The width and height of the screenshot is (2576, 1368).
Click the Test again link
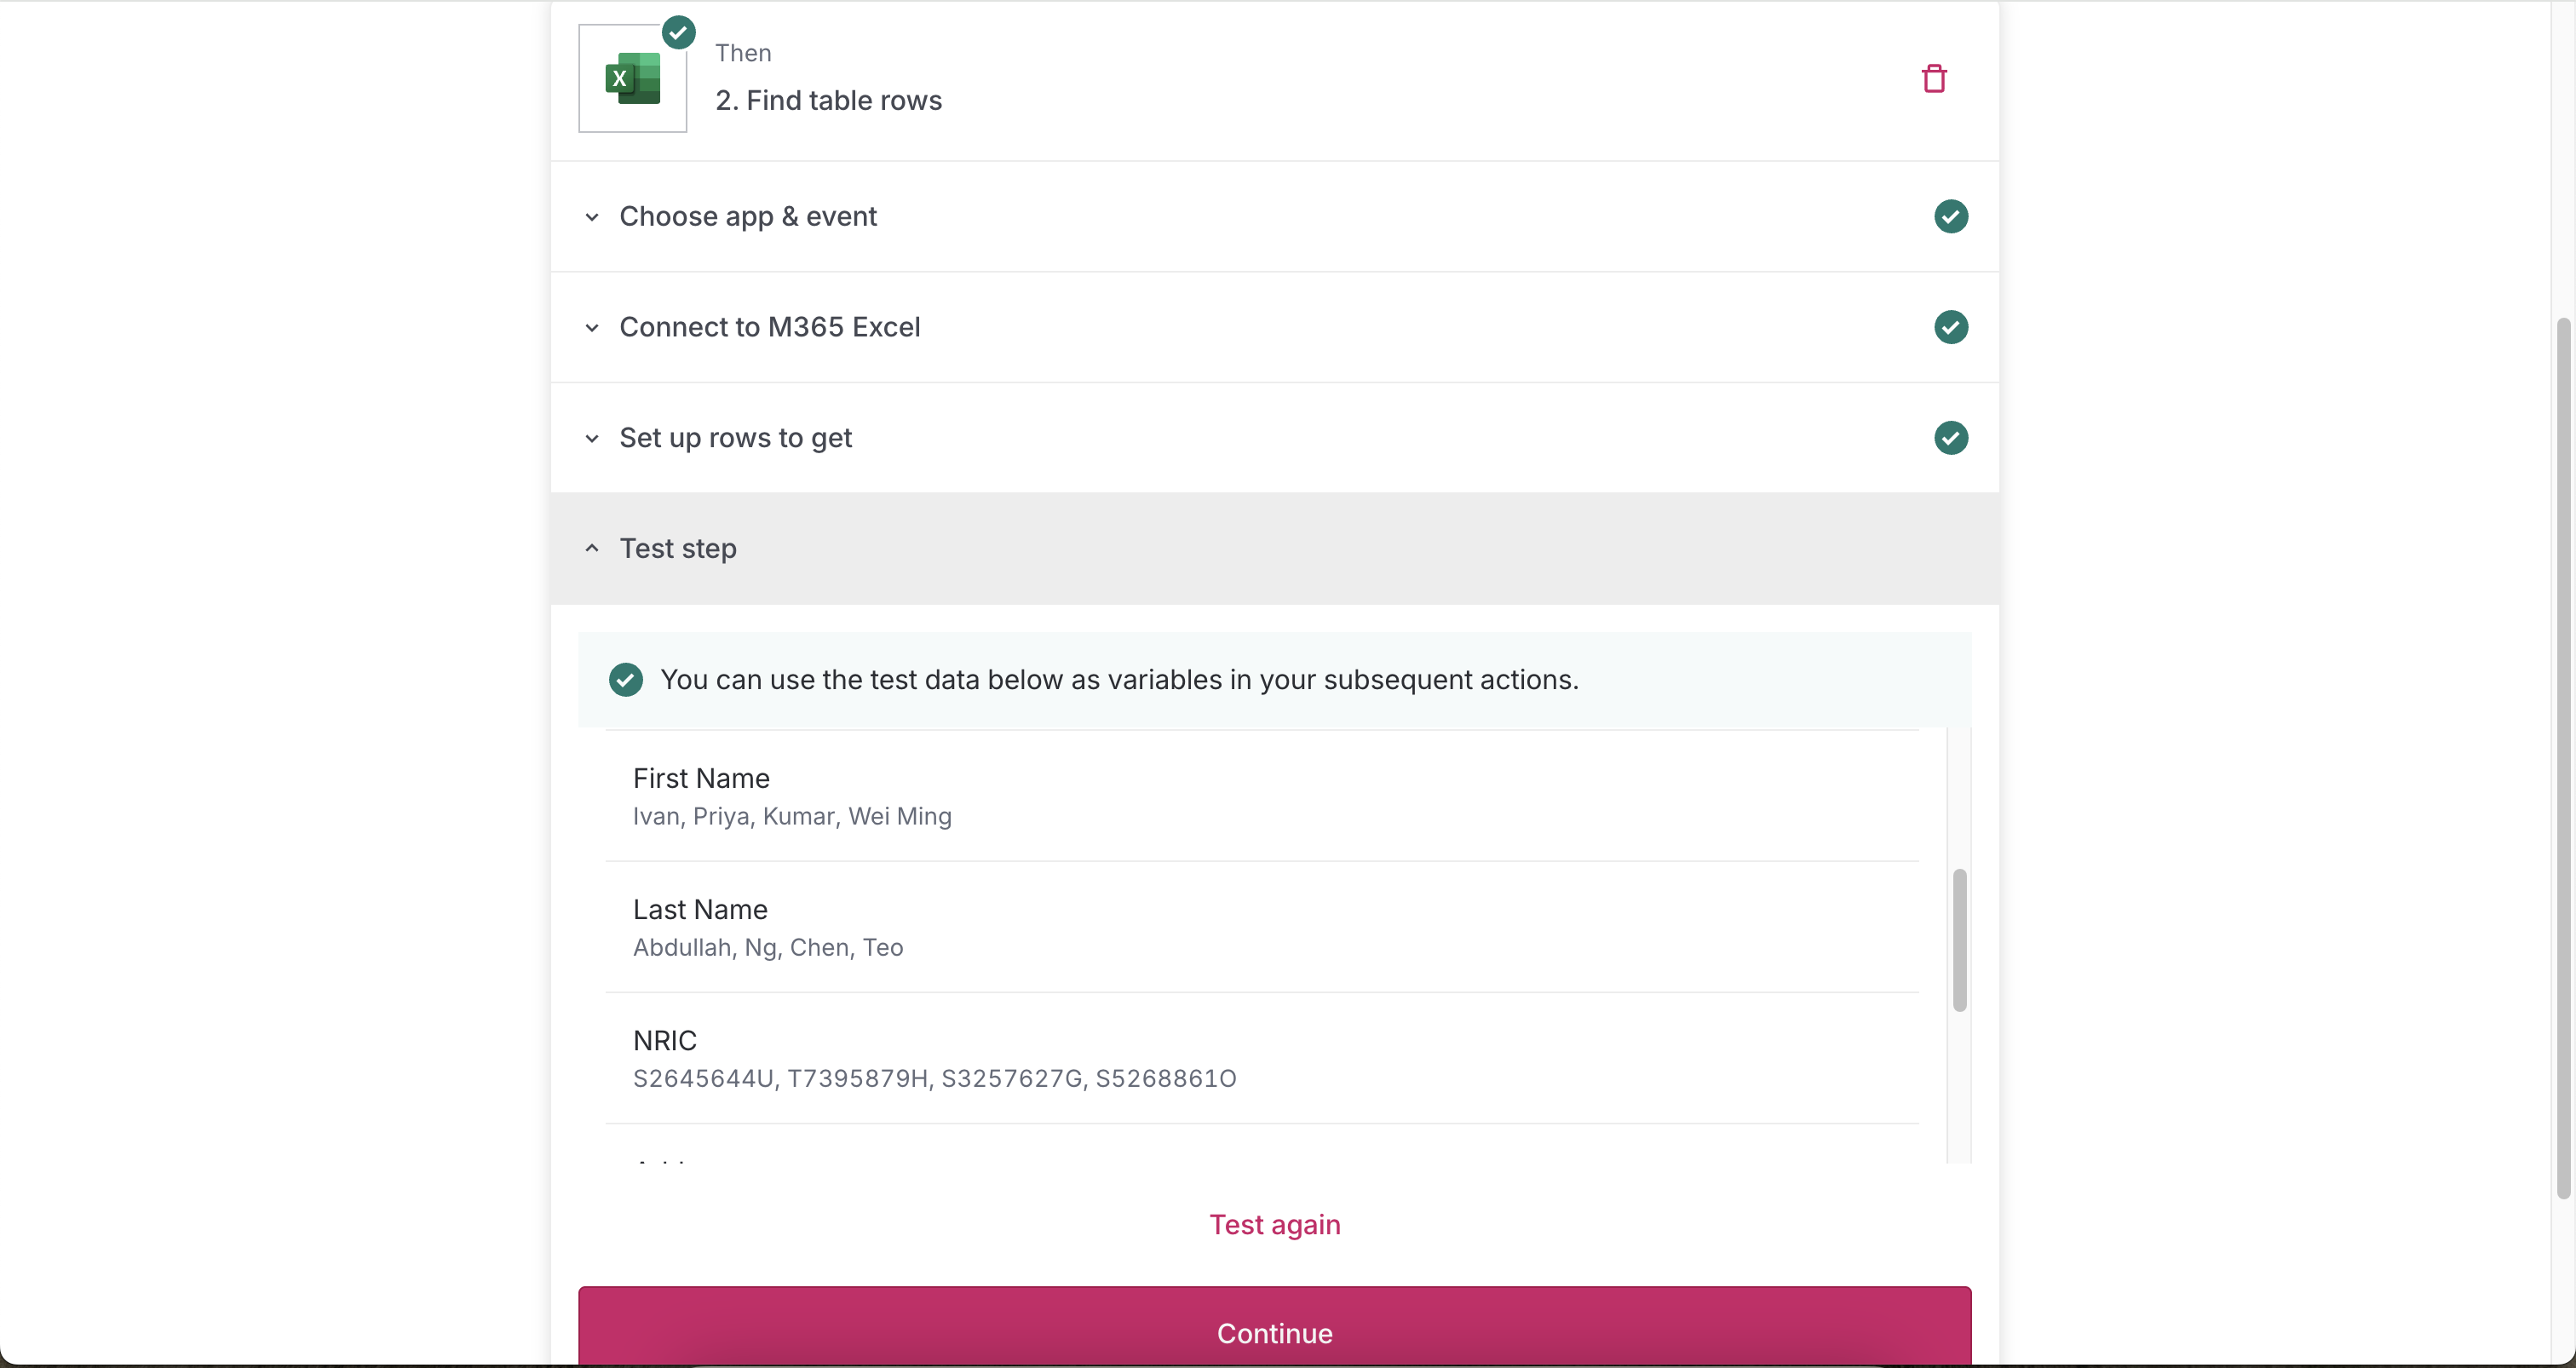point(1274,1224)
